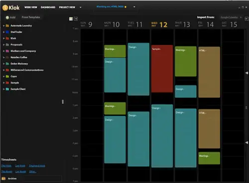Go to next week with the right arrow
This screenshot has width=249, height=183.
coord(247,19)
